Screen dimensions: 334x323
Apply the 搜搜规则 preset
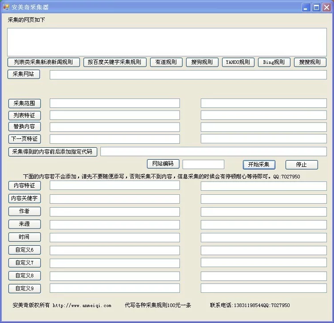[310, 62]
